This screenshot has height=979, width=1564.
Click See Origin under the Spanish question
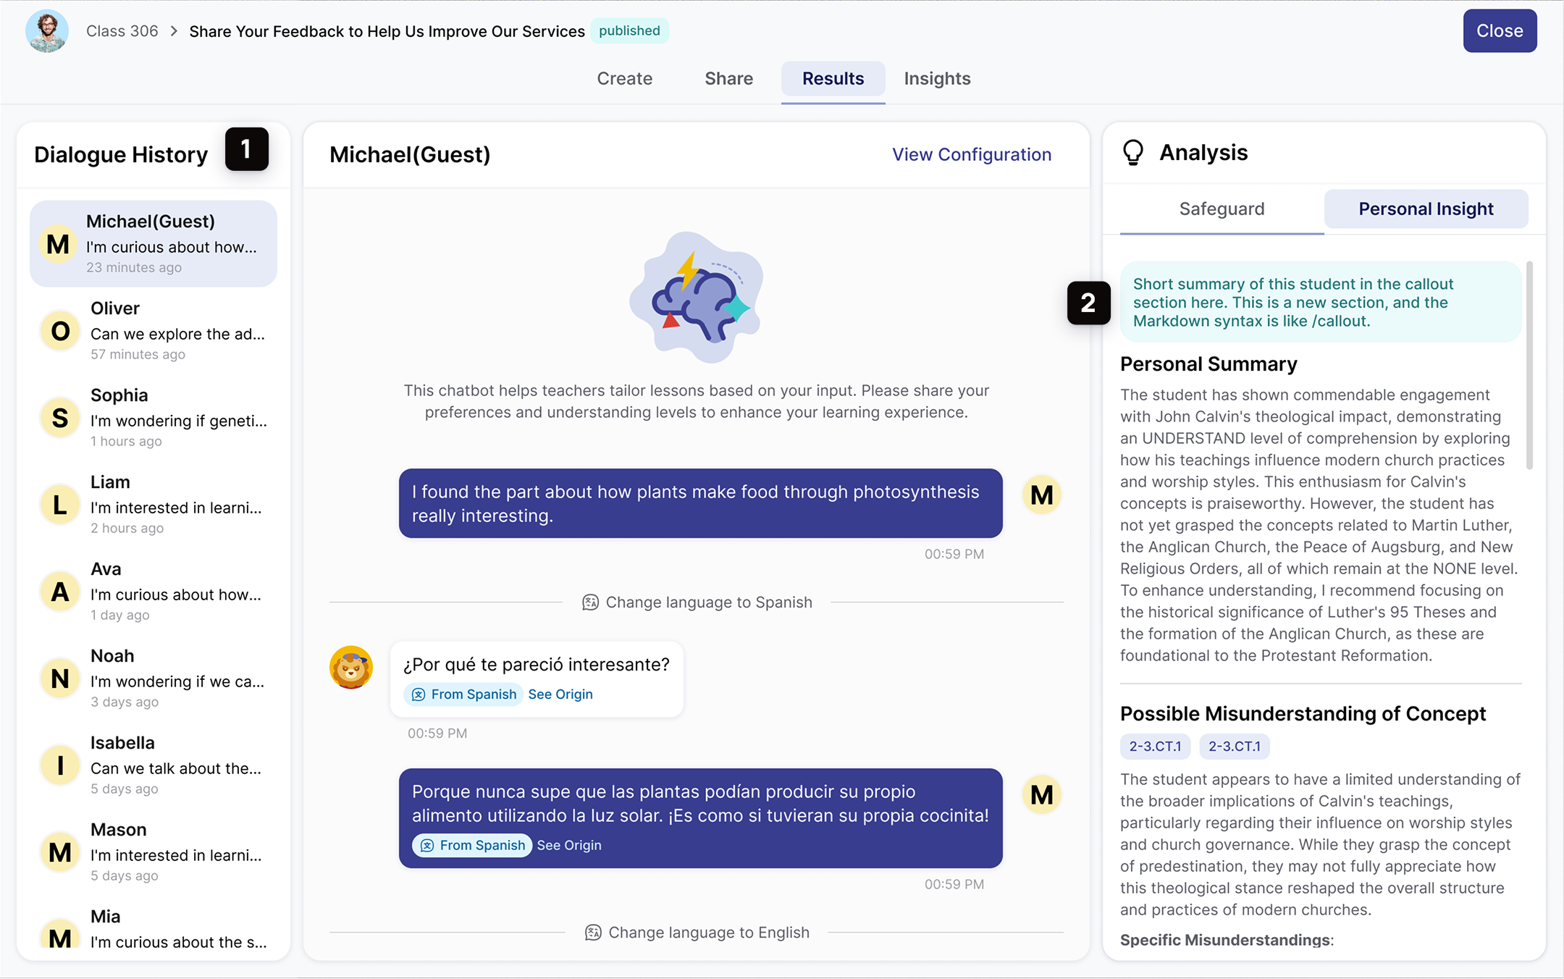pos(560,694)
